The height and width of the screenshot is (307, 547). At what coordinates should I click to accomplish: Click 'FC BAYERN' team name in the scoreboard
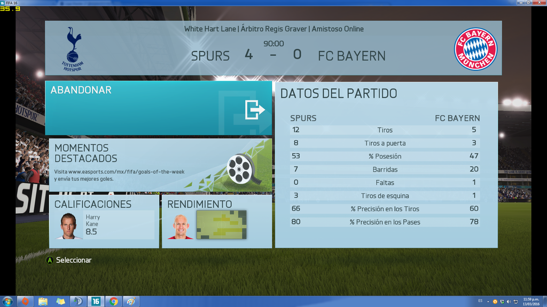[351, 56]
